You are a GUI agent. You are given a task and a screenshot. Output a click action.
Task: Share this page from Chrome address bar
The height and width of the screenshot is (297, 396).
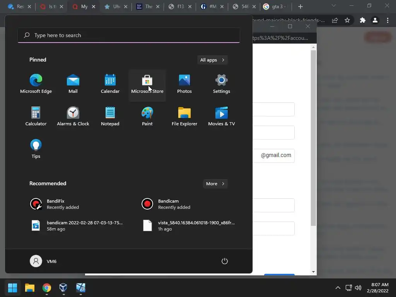[335, 20]
